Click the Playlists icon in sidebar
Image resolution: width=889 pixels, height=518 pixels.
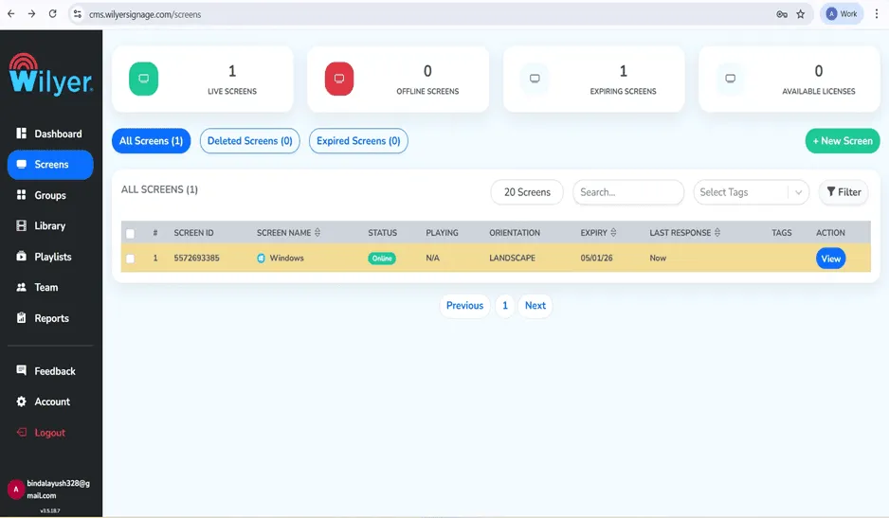click(x=22, y=257)
